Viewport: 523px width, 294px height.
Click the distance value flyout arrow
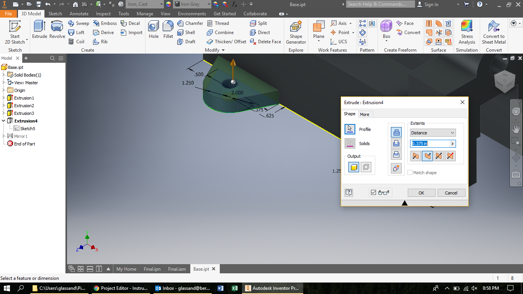453,144
